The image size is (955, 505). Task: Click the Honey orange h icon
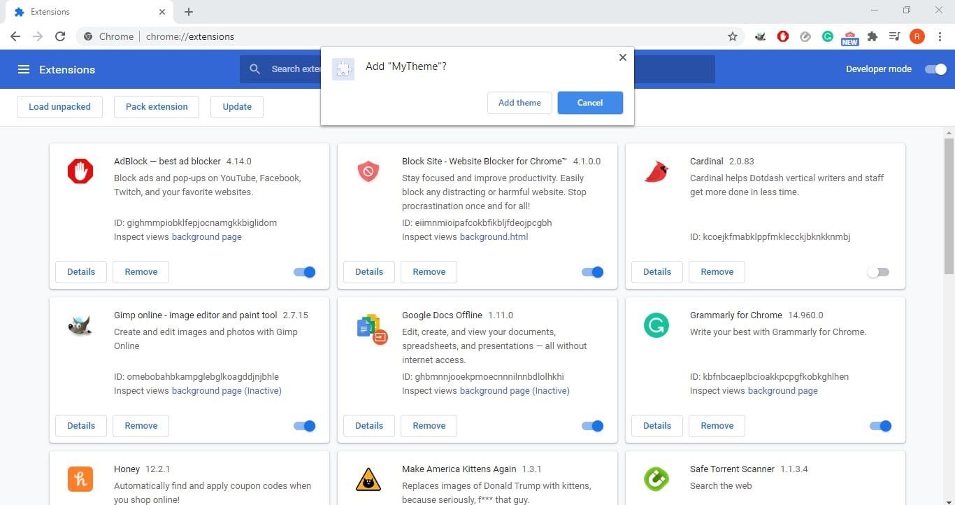80,479
